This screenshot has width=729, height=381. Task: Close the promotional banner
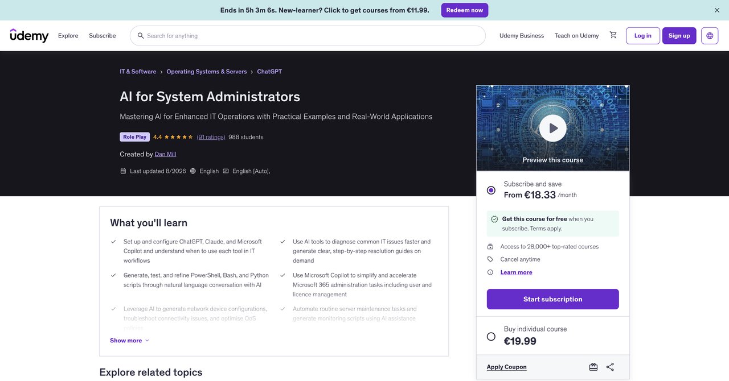[x=717, y=10]
